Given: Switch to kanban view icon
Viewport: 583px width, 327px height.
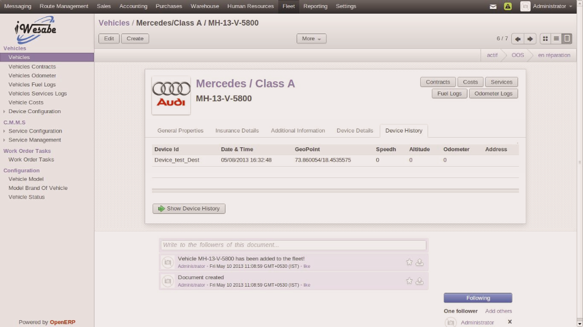Looking at the screenshot, I should pos(545,39).
